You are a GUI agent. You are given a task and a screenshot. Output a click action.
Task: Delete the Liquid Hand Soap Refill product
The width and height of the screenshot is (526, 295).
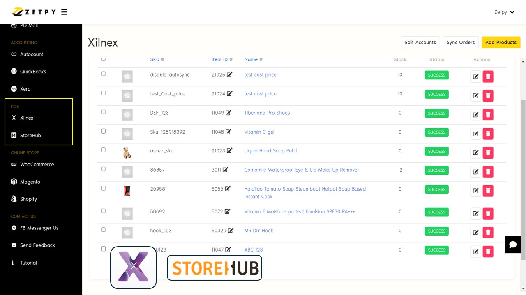[x=488, y=153]
